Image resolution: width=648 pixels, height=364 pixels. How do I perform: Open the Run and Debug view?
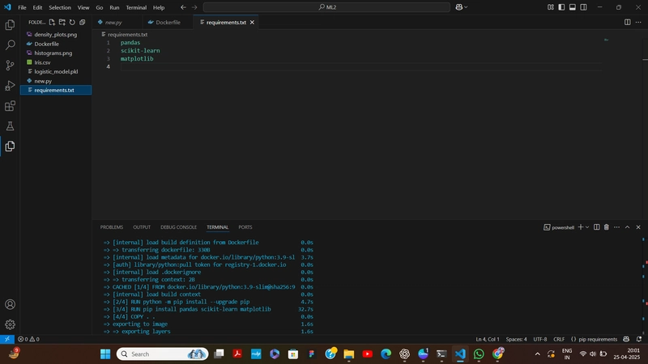point(10,86)
